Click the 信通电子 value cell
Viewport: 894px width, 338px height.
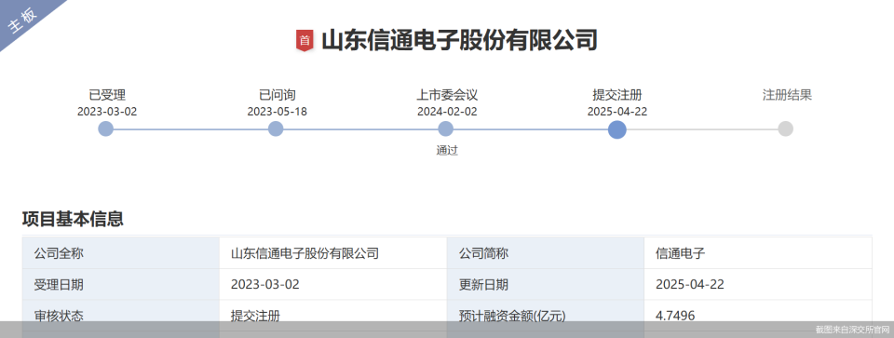[758, 253]
